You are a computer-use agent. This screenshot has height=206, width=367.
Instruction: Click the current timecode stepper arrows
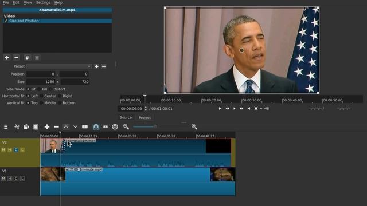[x=146, y=108]
